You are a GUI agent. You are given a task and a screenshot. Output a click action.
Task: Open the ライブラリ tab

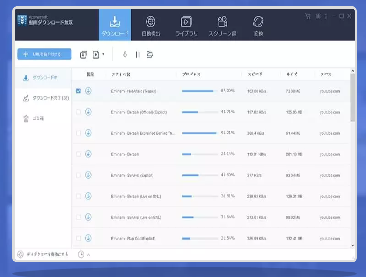[186, 26]
